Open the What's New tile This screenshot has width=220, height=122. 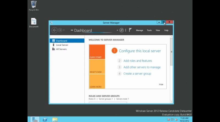coord(97,67)
